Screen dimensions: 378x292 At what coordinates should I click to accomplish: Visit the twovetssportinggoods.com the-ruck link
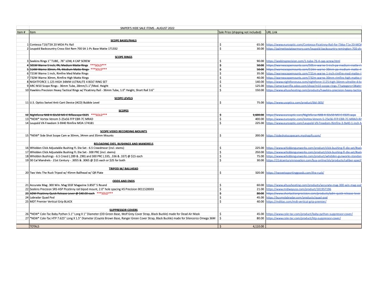[x=295, y=173]
